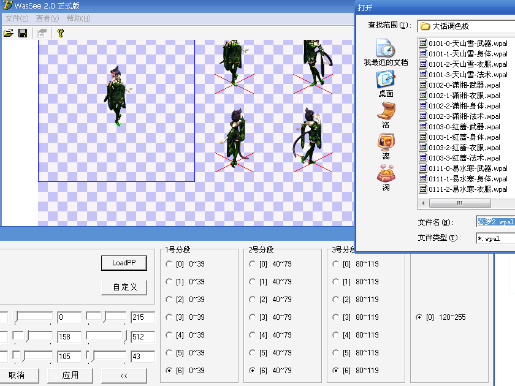Select 2号分段 option [6] 40~79
This screenshot has height=386, width=515.
(x=270, y=370)
